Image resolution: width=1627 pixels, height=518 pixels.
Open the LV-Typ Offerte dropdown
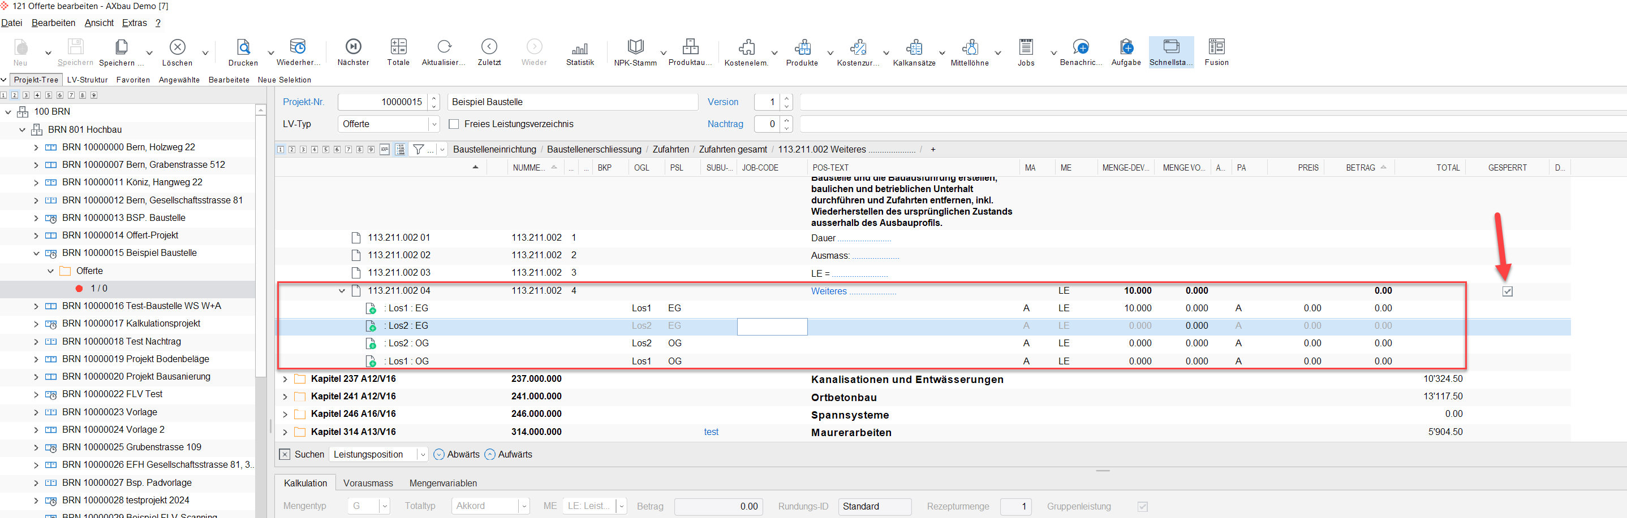[434, 124]
